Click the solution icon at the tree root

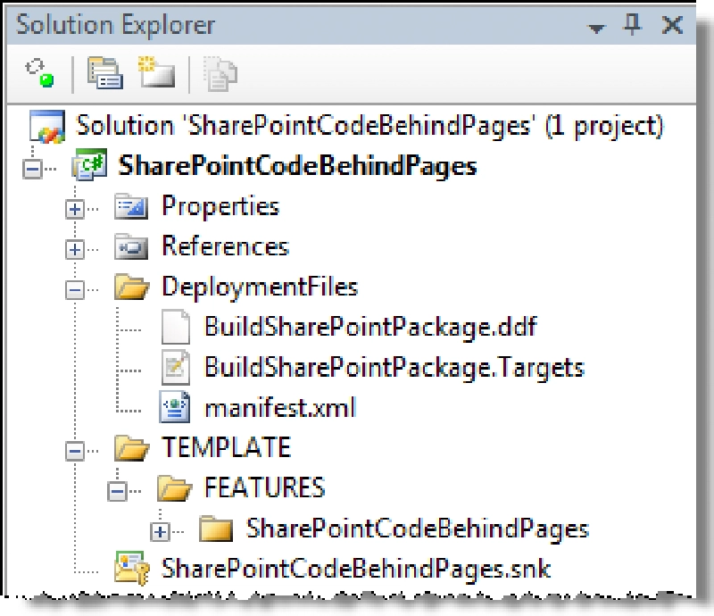[x=46, y=126]
